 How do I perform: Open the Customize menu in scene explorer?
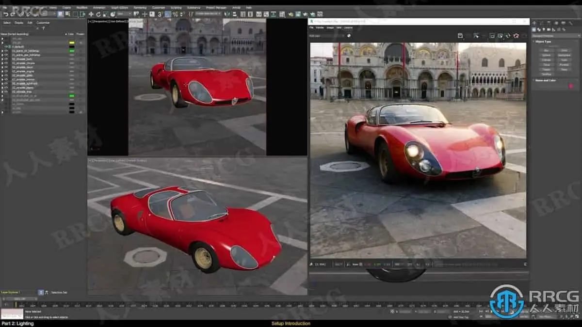tap(43, 22)
